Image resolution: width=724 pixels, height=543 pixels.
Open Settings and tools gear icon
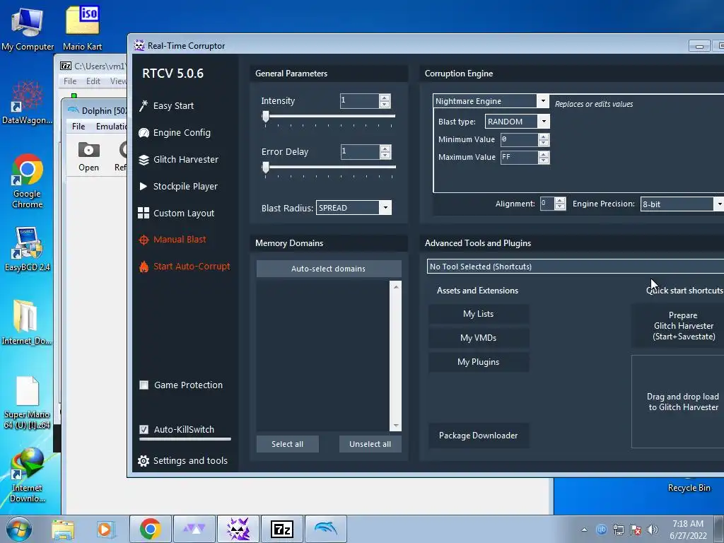tap(144, 461)
